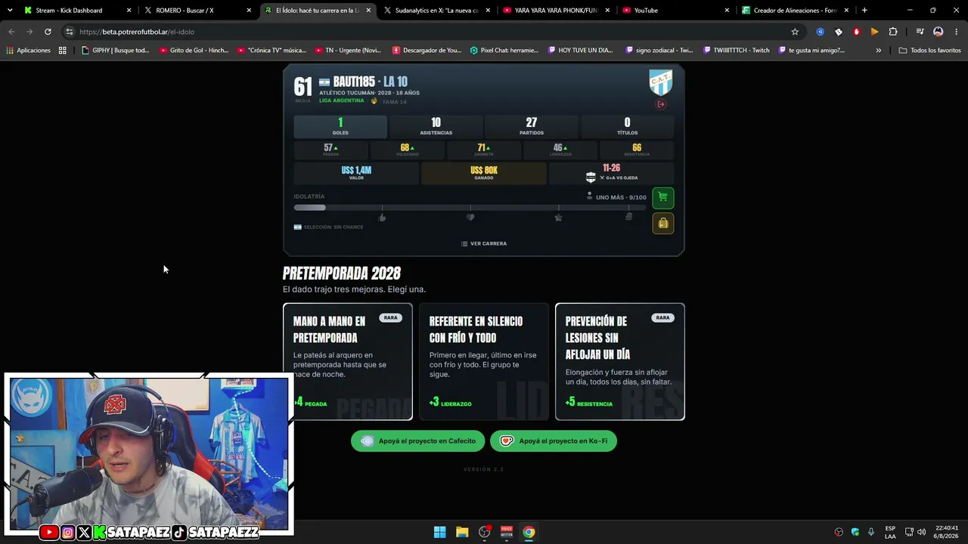This screenshot has width=968, height=544.
Task: Open the HOY TUVE UN DIA bookmark
Action: pos(580,51)
